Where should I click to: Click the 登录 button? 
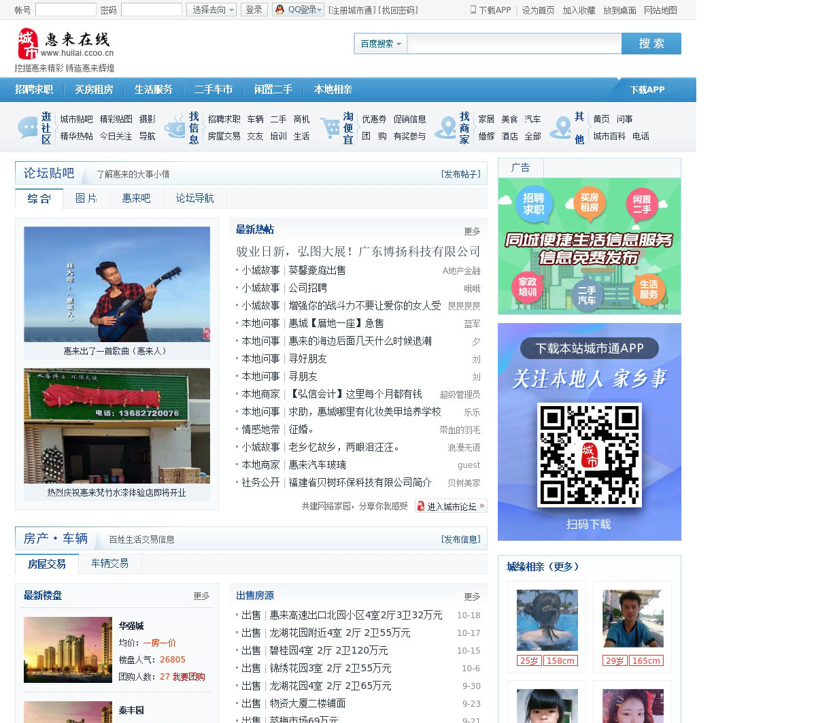pyautogui.click(x=254, y=10)
